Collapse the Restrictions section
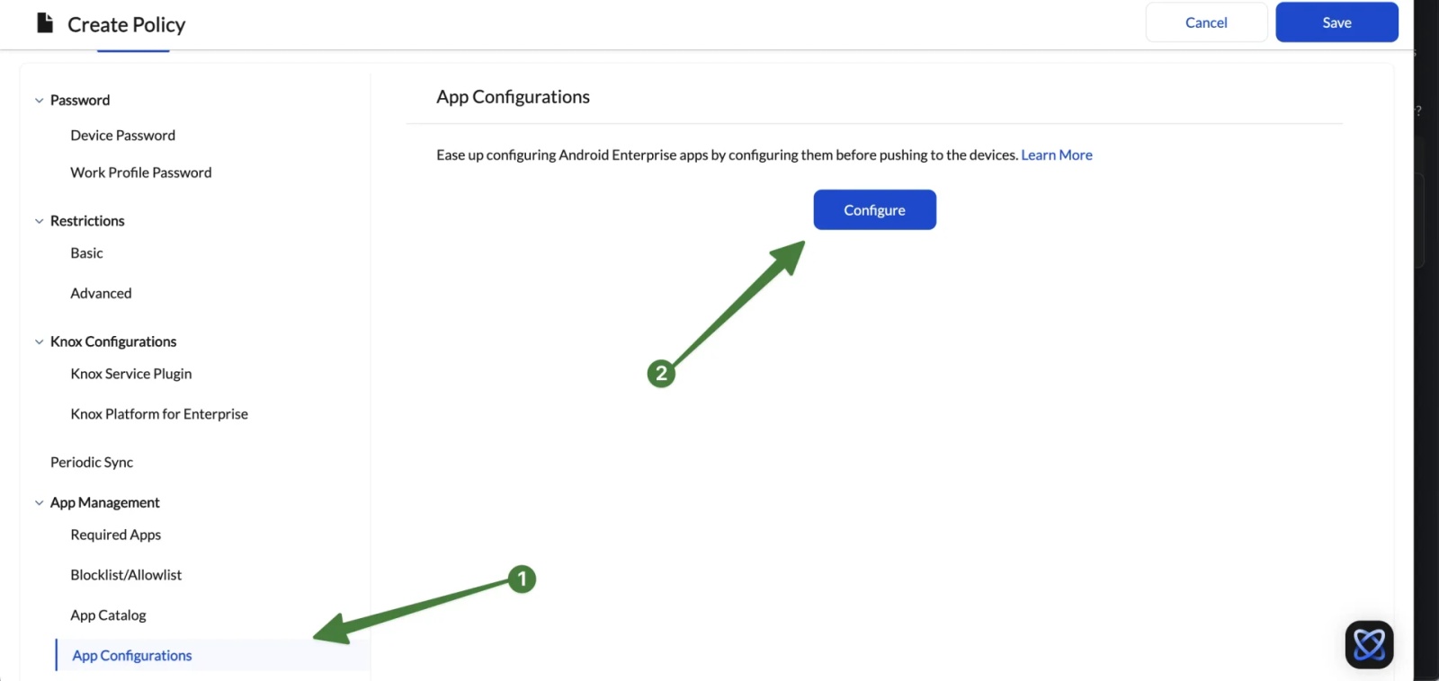1439x681 pixels. [39, 220]
